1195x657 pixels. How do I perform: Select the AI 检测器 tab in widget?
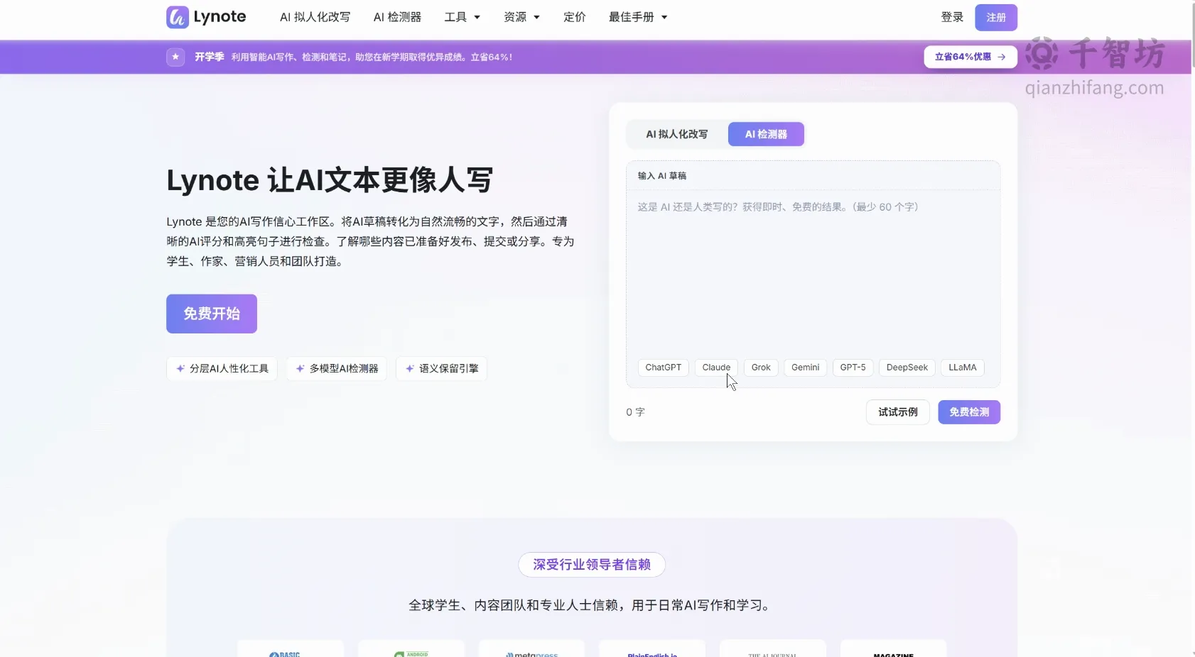click(x=766, y=134)
